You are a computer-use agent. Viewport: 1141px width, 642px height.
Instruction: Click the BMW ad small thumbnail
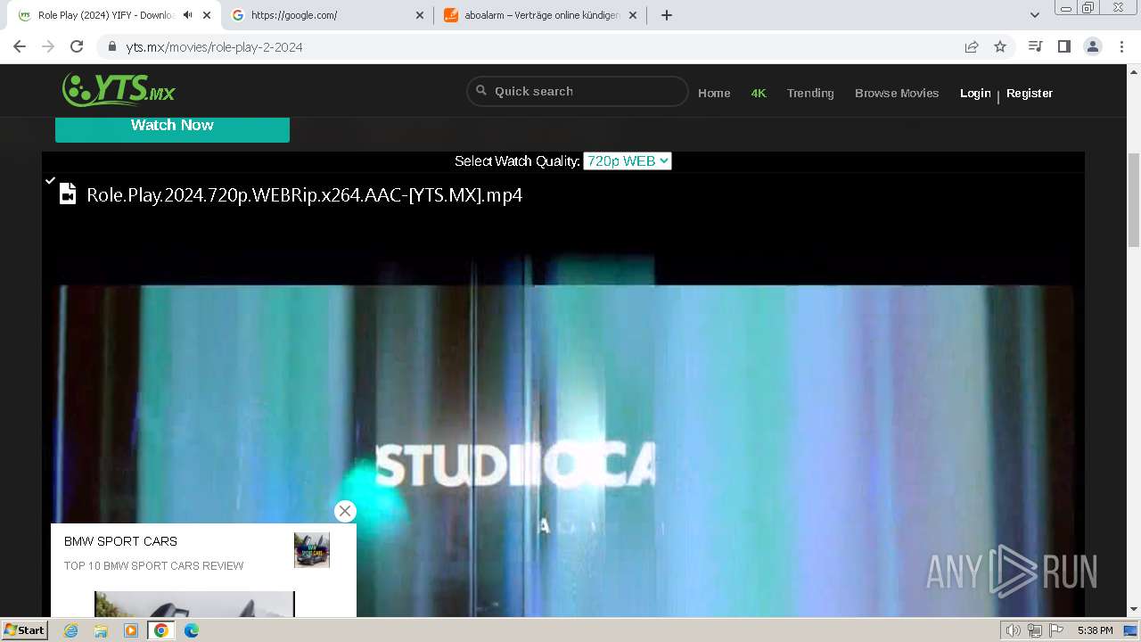[x=312, y=550]
